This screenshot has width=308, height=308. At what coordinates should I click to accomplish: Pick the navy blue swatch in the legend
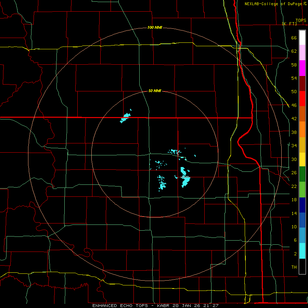[x=302, y=205]
